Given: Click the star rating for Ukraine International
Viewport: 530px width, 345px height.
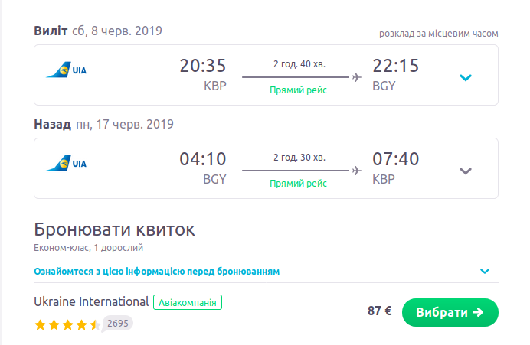Looking at the screenshot, I should pyautogui.click(x=67, y=324).
